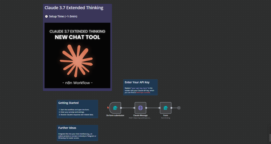
Task: Click the On form submission label
Action: 115,116
